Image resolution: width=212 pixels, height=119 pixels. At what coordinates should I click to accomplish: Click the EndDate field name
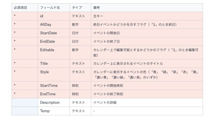(48, 42)
